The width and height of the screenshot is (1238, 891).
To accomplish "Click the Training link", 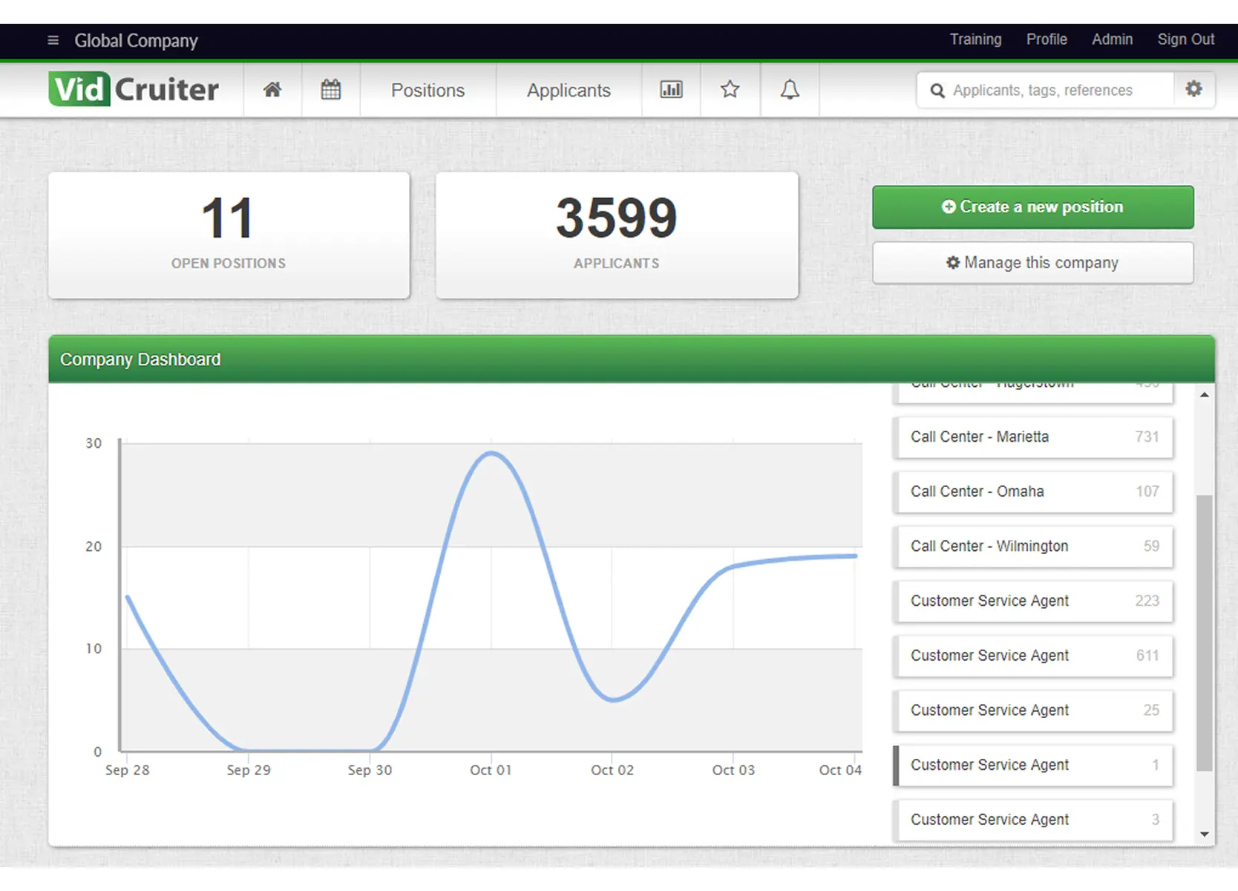I will (975, 39).
